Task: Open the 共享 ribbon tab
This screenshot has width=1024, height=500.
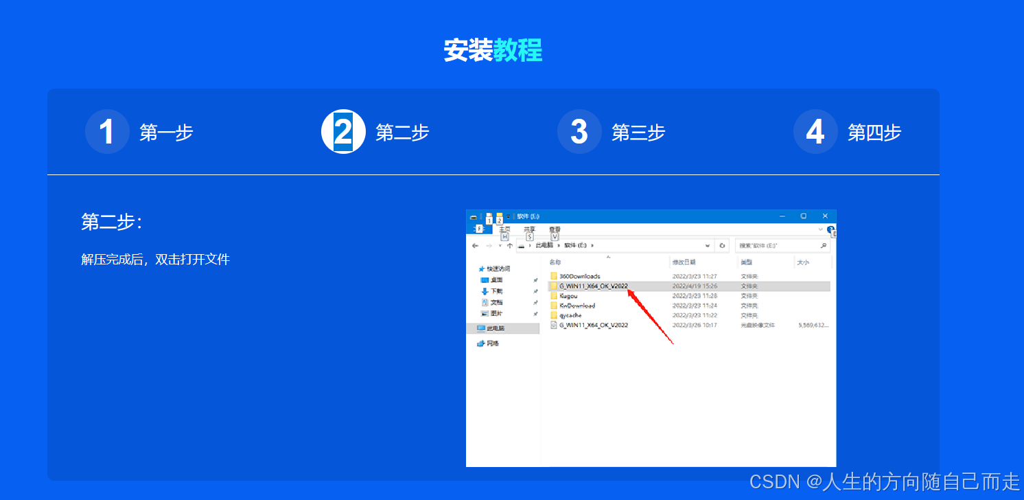Action: coord(529,229)
